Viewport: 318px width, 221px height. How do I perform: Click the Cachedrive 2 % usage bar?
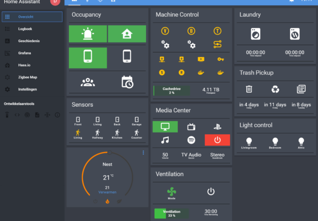pos(172,91)
